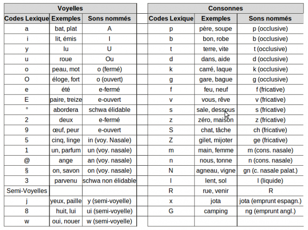Viewport: 308px width, 230px height.
Task: Select the "jota (emprunt espagn.)" cell
Action: (x=270, y=201)
